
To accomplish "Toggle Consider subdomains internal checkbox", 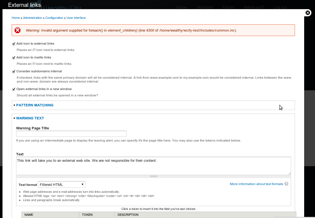I will [x=14, y=71].
